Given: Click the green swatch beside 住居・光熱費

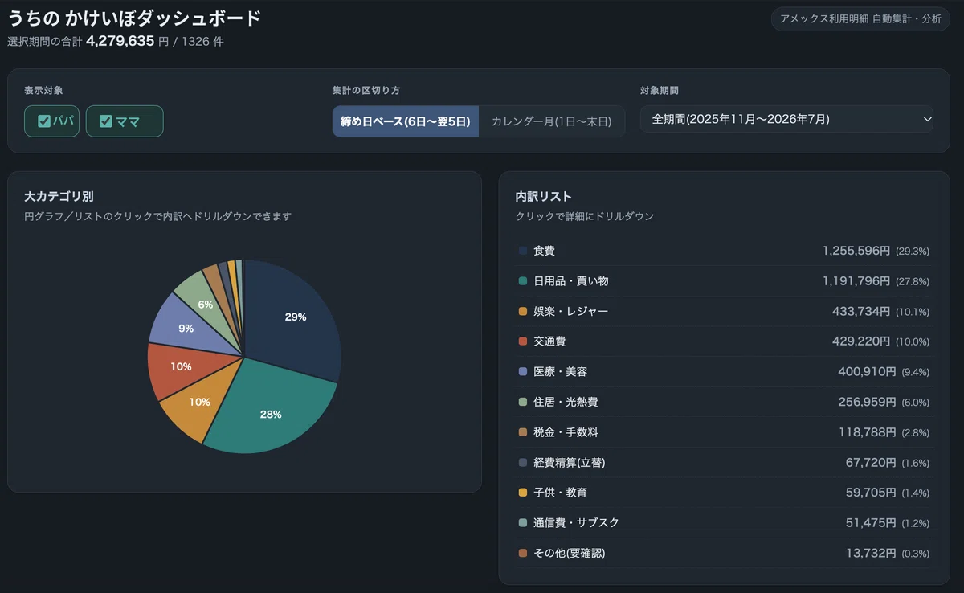Looking at the screenshot, I should [x=523, y=402].
